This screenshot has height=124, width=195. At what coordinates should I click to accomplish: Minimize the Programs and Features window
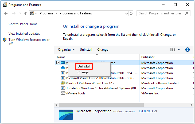click(163, 5)
